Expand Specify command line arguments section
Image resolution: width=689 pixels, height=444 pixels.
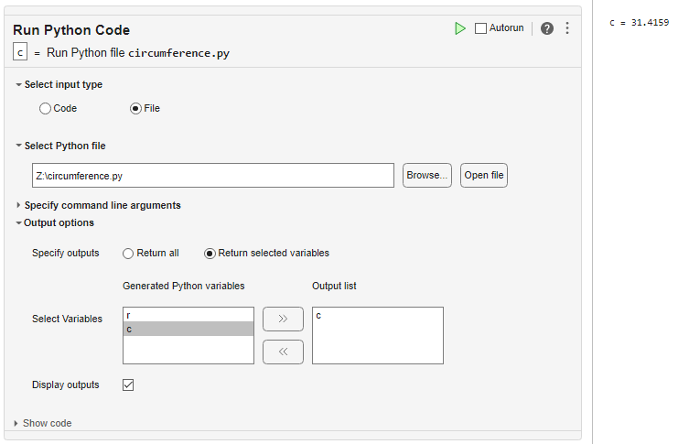pos(18,205)
